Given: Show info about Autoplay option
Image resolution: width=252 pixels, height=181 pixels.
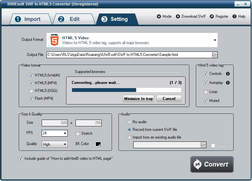Looking at the screenshot, I should (x=228, y=83).
